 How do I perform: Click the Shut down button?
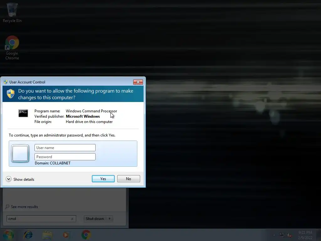tap(95, 219)
